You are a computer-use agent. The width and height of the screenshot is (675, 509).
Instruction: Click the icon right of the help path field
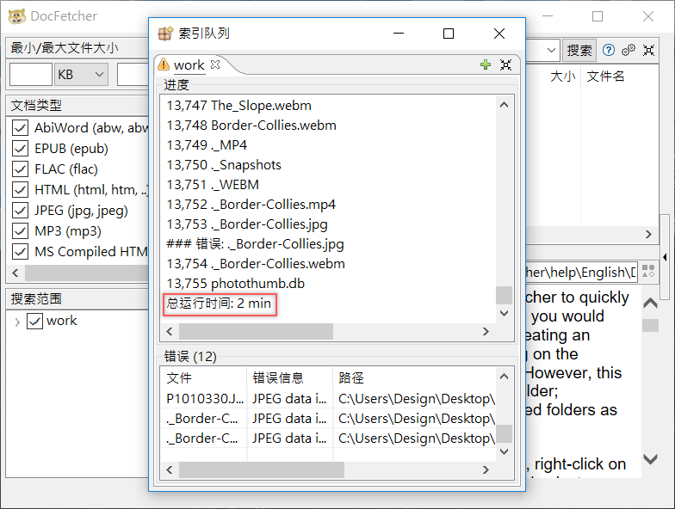pyautogui.click(x=648, y=272)
